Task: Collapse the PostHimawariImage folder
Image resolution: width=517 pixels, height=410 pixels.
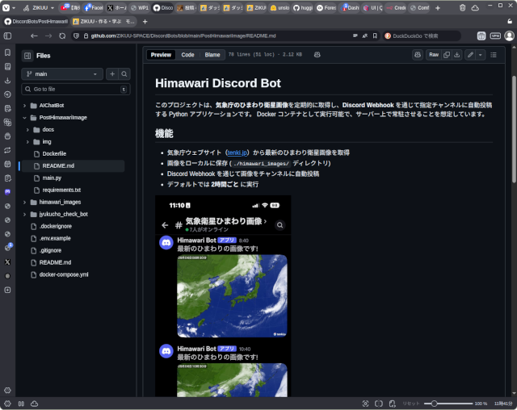Action: tap(24, 118)
